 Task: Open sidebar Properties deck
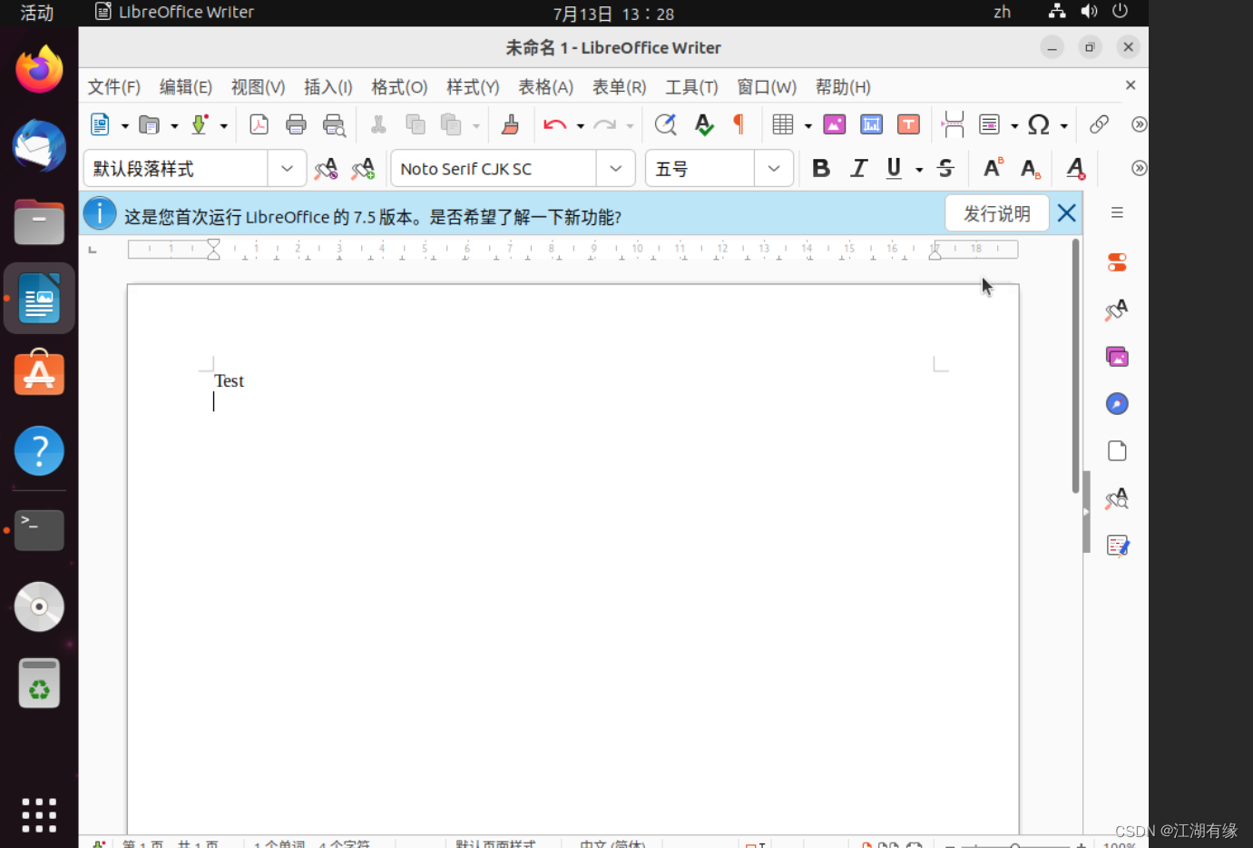[1117, 262]
